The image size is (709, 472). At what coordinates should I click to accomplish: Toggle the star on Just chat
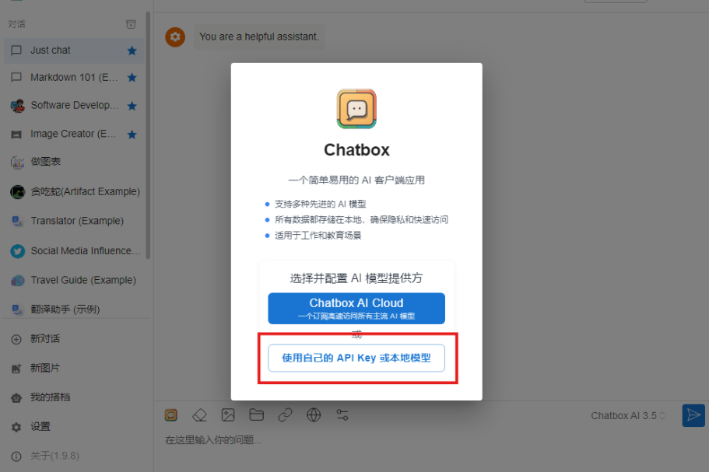click(132, 51)
